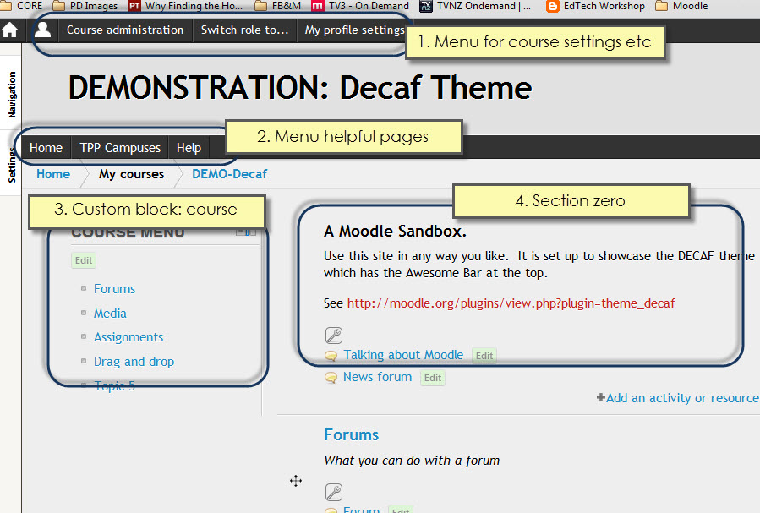Open the Moodle bookmarks folder label
This screenshot has height=513, width=760.
690,6
